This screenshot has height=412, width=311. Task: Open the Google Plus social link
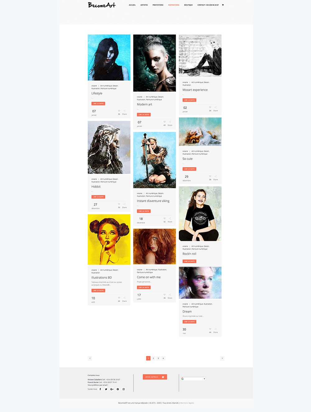pos(112,389)
